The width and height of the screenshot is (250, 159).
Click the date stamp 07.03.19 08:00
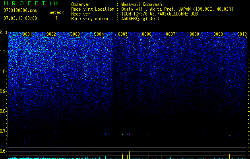tap(20, 18)
